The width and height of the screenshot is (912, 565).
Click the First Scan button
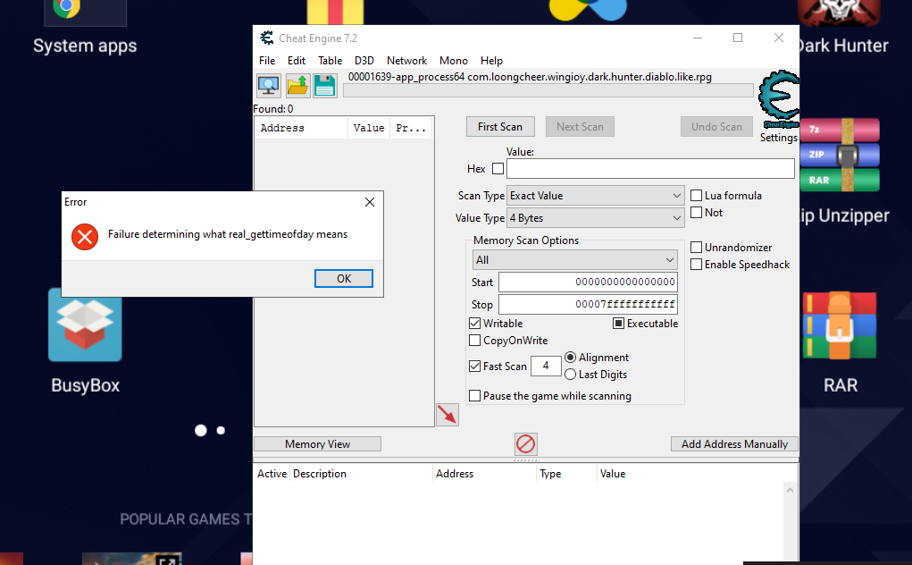pos(500,126)
